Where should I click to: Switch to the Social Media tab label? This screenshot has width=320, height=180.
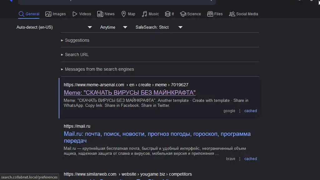247,14
